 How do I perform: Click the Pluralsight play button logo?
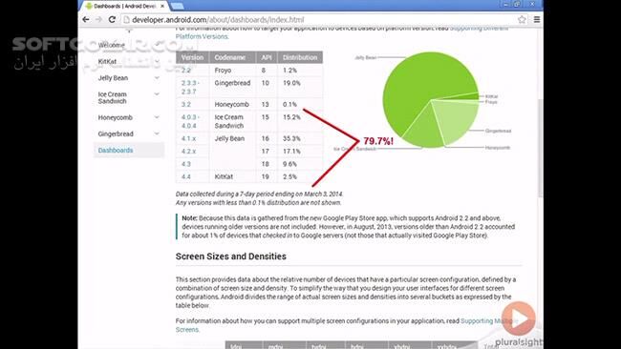(x=519, y=318)
